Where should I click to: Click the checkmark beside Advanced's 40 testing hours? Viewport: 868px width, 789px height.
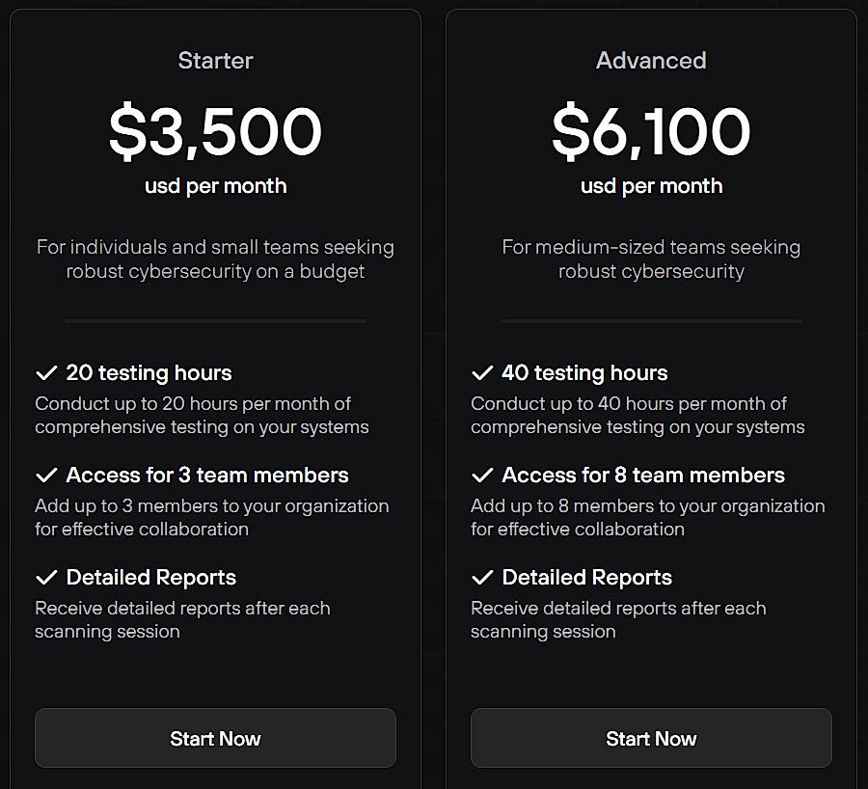(x=481, y=372)
